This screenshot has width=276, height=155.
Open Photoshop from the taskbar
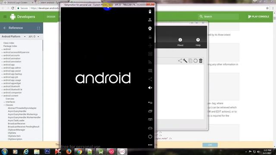pyautogui.click(x=47, y=151)
